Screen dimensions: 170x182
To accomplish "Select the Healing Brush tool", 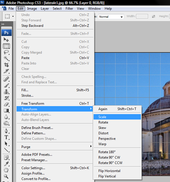I will click(6, 79).
